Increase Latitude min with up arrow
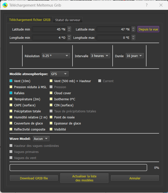 (69, 28)
